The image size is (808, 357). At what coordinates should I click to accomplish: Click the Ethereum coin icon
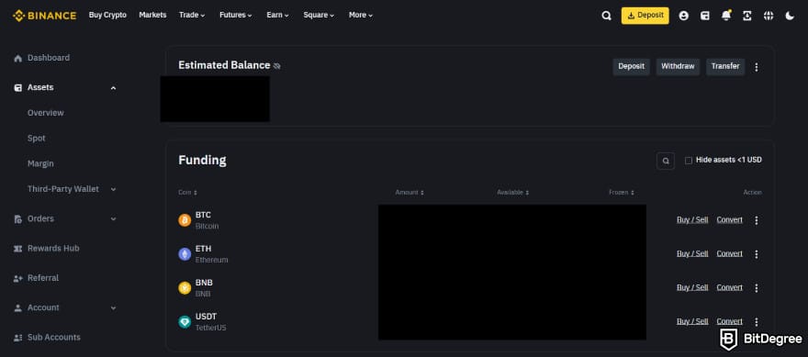pyautogui.click(x=185, y=254)
